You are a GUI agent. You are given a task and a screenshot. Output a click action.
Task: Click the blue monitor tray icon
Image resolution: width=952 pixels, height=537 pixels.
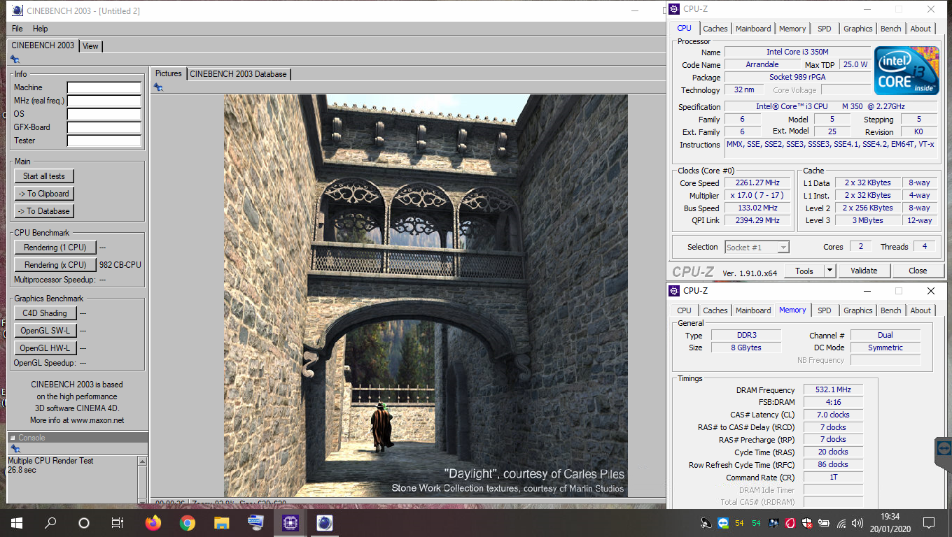click(x=773, y=523)
